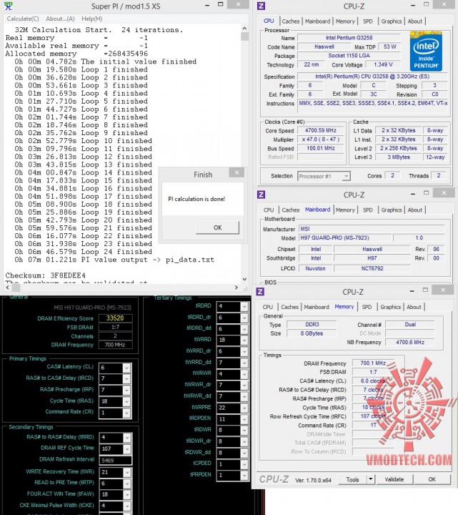Click the DRAM Efficiency Score value 33520
The width and height of the screenshot is (458, 515).
coord(115,318)
